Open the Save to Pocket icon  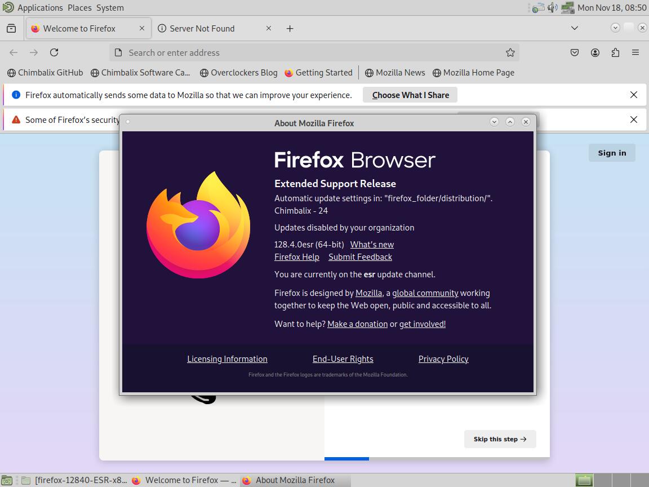575,52
